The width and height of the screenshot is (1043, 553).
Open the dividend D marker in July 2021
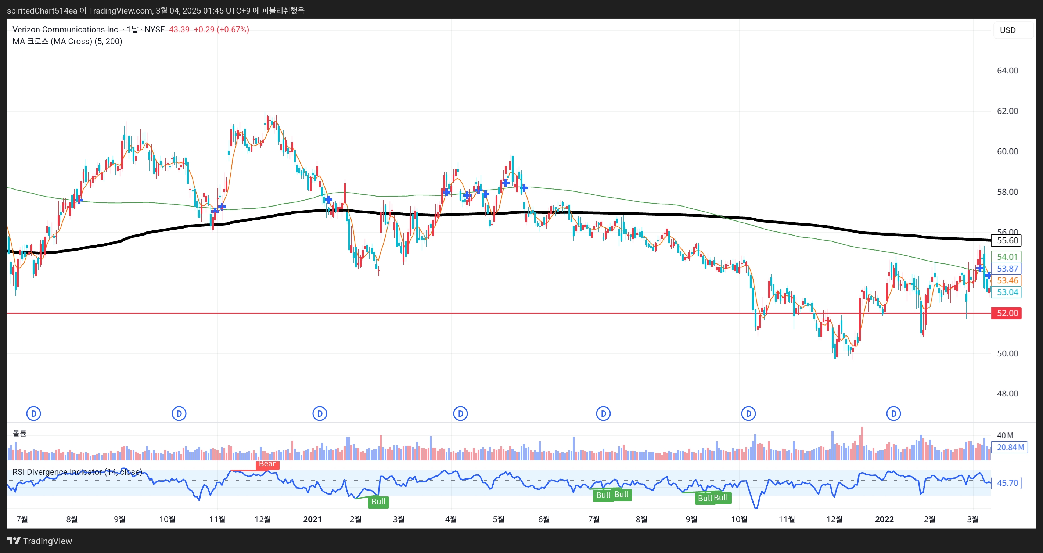point(603,414)
